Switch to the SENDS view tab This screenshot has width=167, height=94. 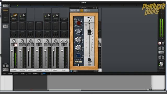point(5,21)
